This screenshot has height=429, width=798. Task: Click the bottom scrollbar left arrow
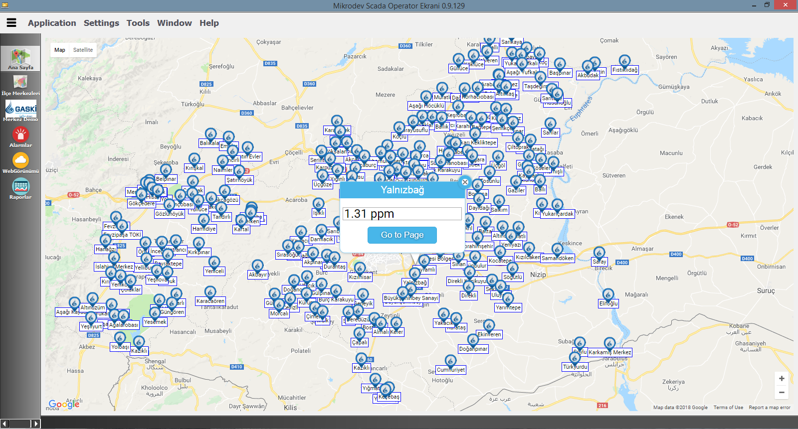[4, 424]
